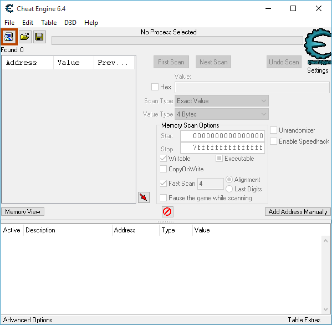This screenshot has height=325, width=332.
Task: Enable the Hex checkbox
Action: pos(155,87)
